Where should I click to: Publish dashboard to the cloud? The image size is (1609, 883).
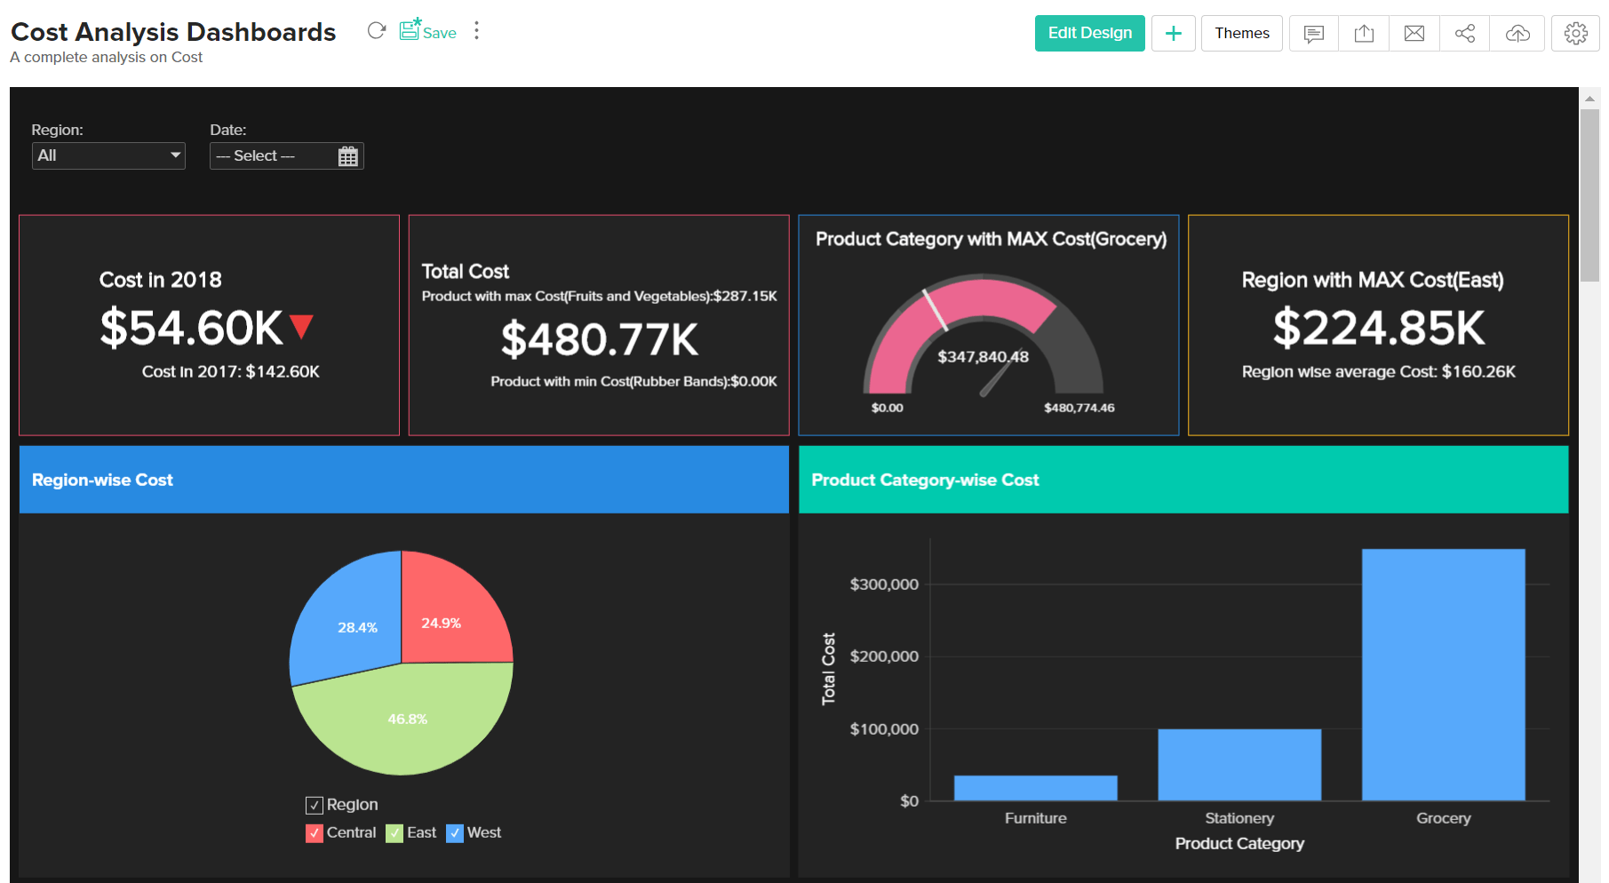[1516, 33]
